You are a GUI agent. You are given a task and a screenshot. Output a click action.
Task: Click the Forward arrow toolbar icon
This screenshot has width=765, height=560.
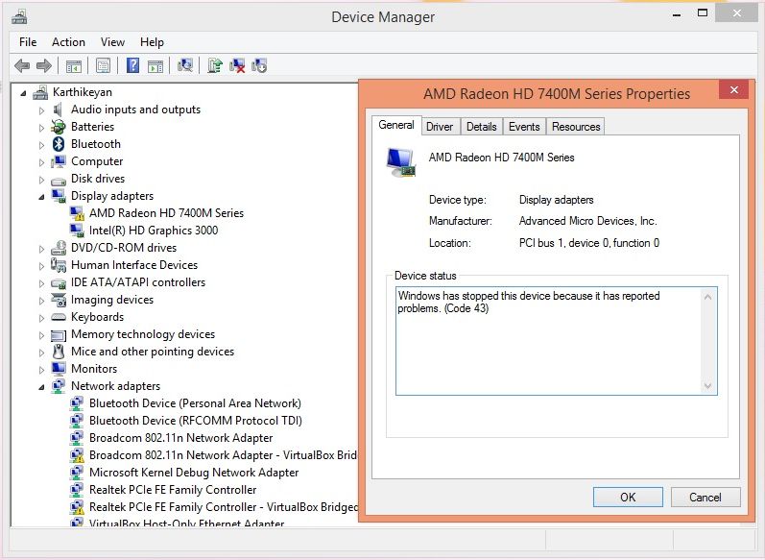tap(44, 65)
